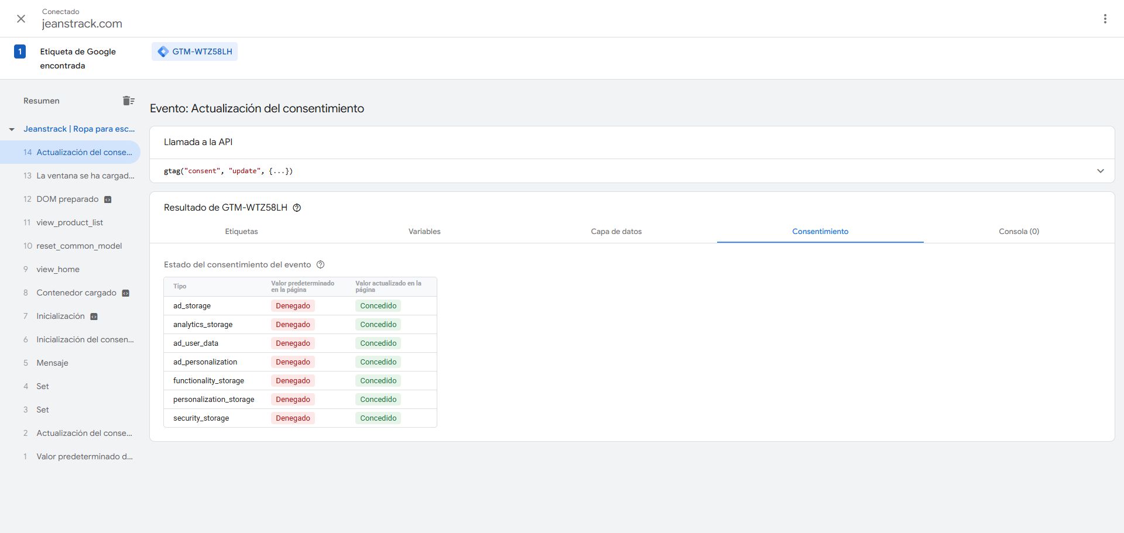The width and height of the screenshot is (1124, 533).
Task: Select event 5 Mensaje
Action: tap(70, 363)
